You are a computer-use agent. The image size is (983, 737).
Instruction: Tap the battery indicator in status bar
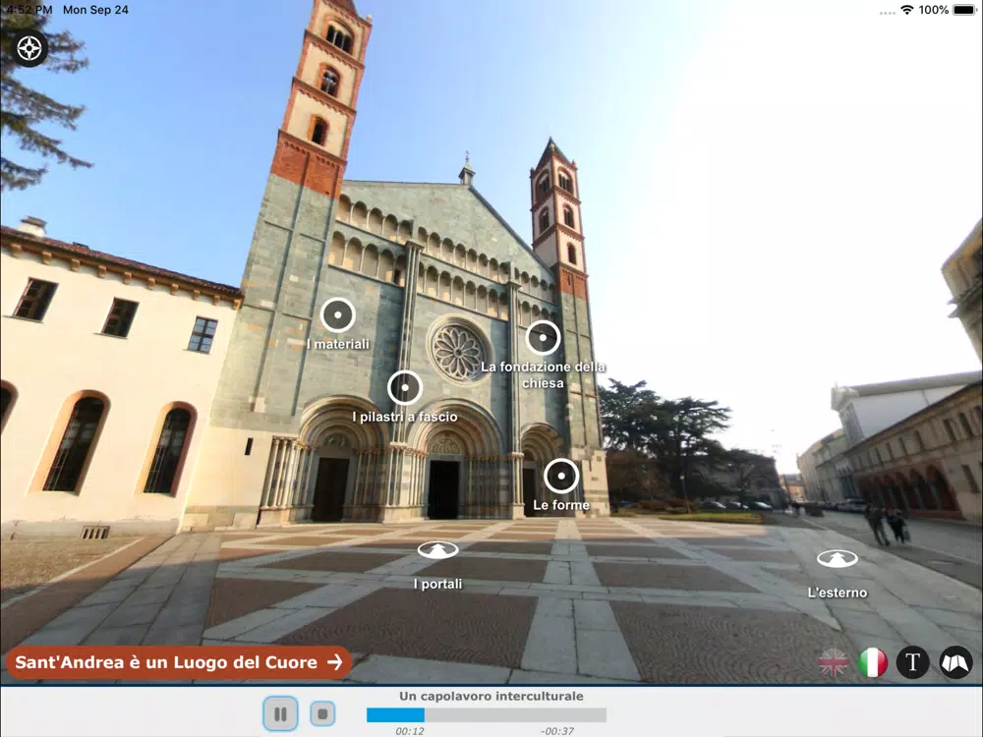pos(964,10)
